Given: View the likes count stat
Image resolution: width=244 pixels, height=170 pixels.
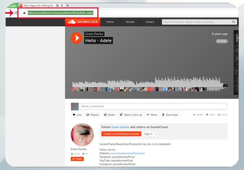Looking at the screenshot, I should tap(210, 115).
